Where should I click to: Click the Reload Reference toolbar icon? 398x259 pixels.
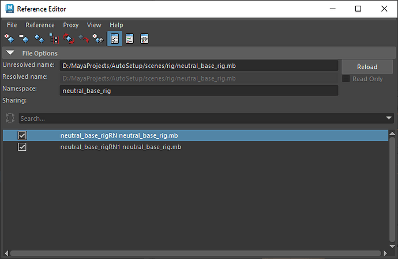click(69, 39)
